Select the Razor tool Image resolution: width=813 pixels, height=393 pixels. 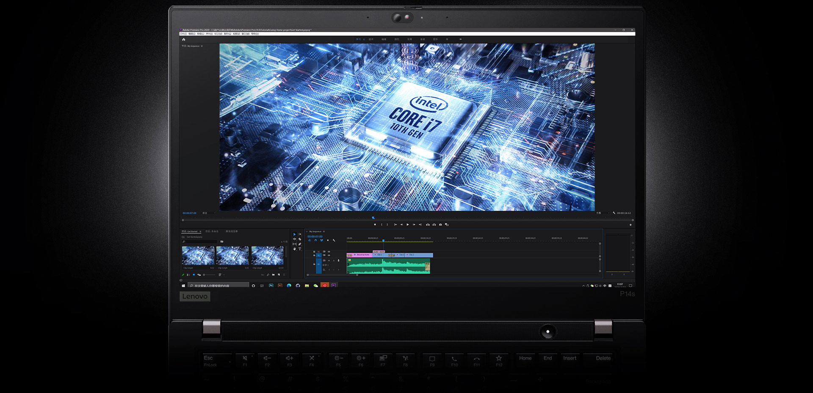299,239
